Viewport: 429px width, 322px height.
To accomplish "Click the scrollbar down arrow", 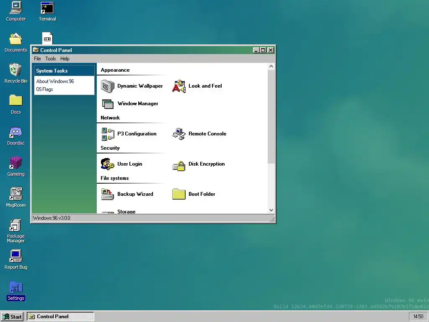I will [x=271, y=210].
